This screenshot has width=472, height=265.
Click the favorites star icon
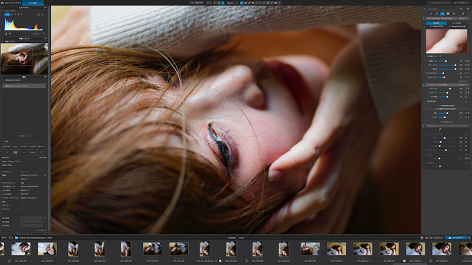click(x=461, y=9)
